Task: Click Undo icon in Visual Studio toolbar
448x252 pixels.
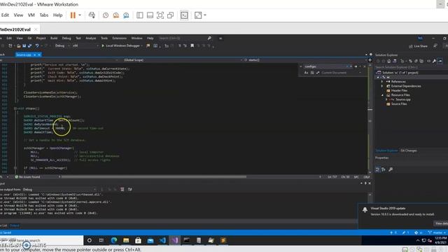Action: tap(37, 45)
